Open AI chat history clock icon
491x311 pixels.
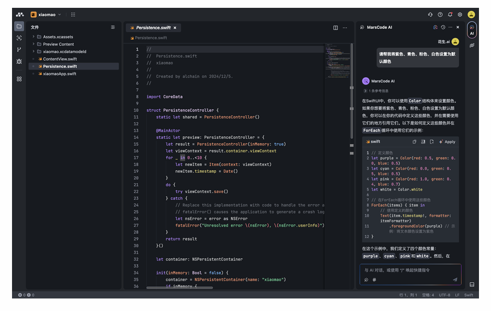pos(443,27)
